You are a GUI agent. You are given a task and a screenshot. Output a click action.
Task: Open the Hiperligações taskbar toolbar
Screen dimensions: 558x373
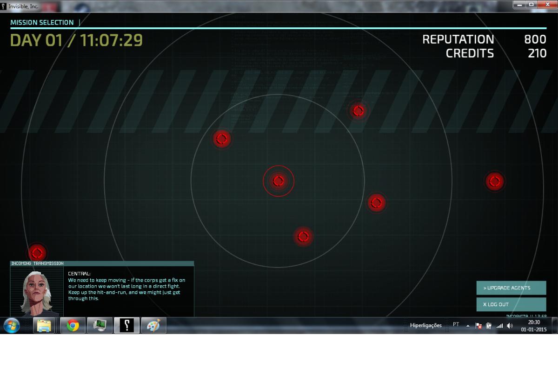pos(425,326)
